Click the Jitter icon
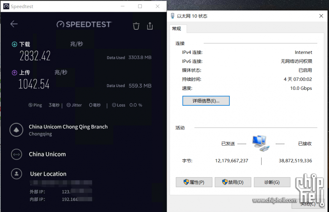Screen dimensions: 329x212 pos(69,105)
